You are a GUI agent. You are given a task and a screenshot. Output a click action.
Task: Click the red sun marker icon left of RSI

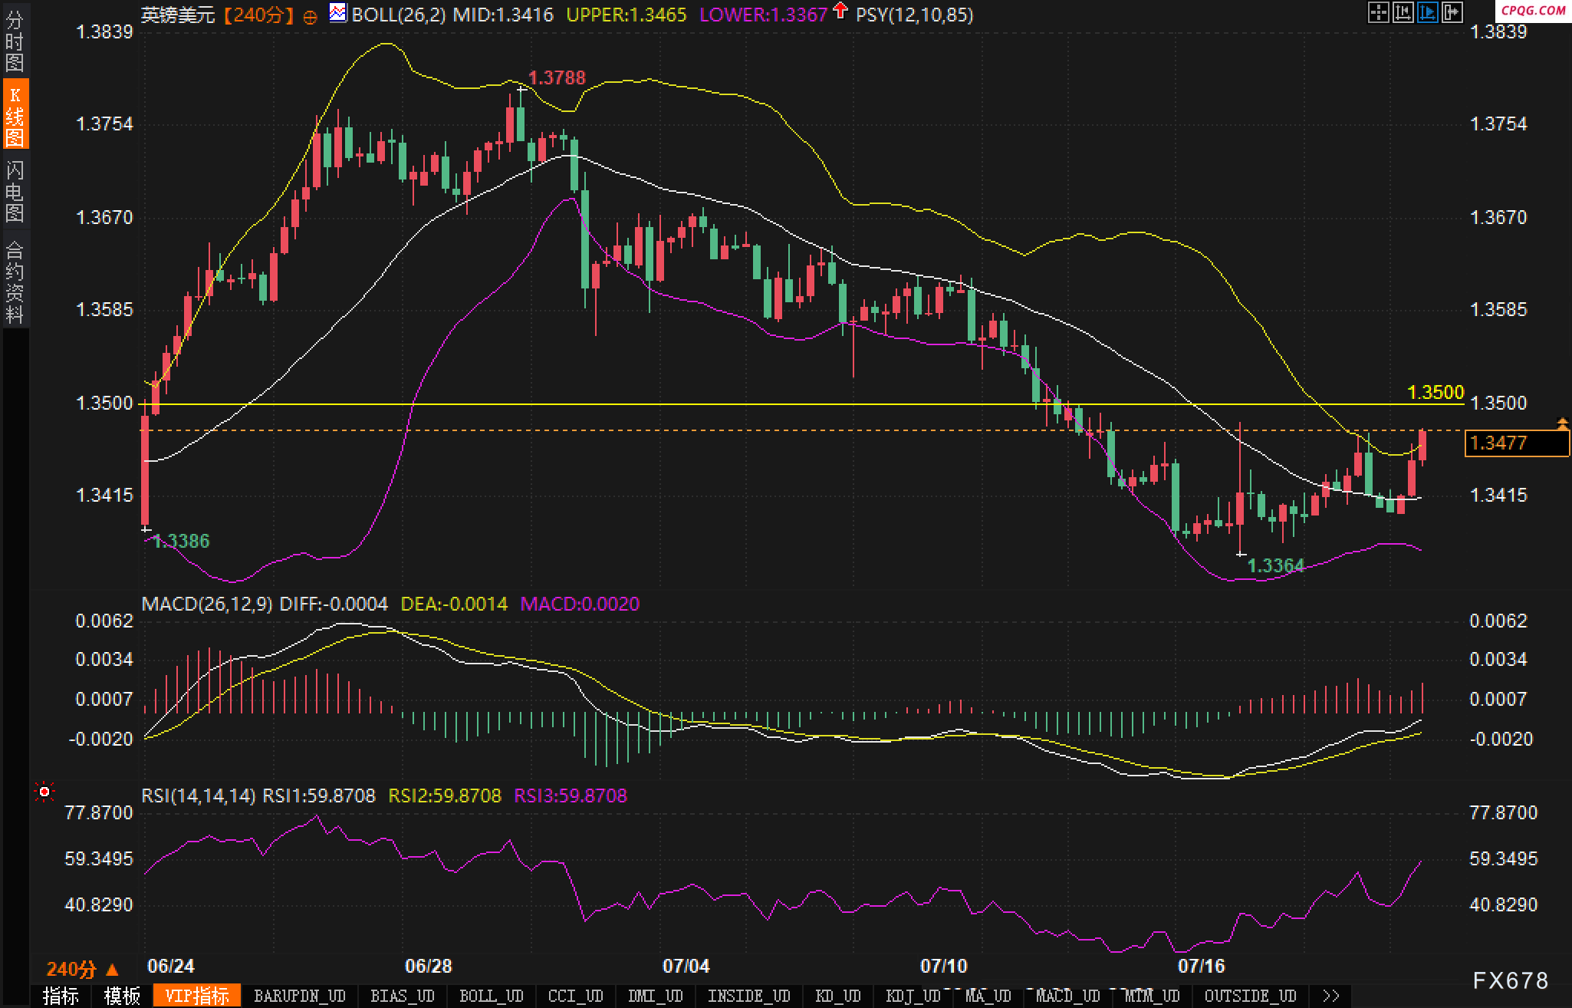(44, 792)
